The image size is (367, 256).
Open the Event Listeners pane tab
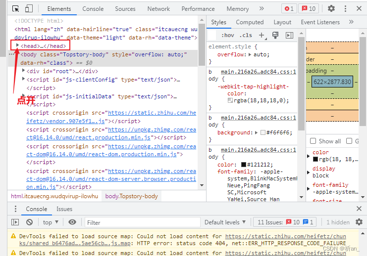tap(320, 22)
